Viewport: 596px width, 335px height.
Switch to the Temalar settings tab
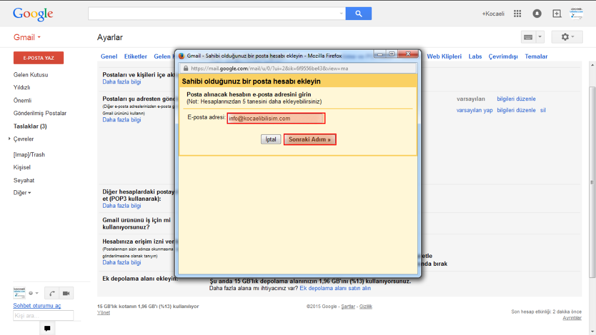coord(536,57)
